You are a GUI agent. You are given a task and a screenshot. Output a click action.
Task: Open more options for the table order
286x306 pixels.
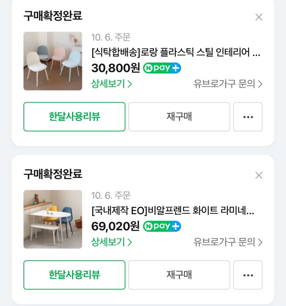[248, 275]
